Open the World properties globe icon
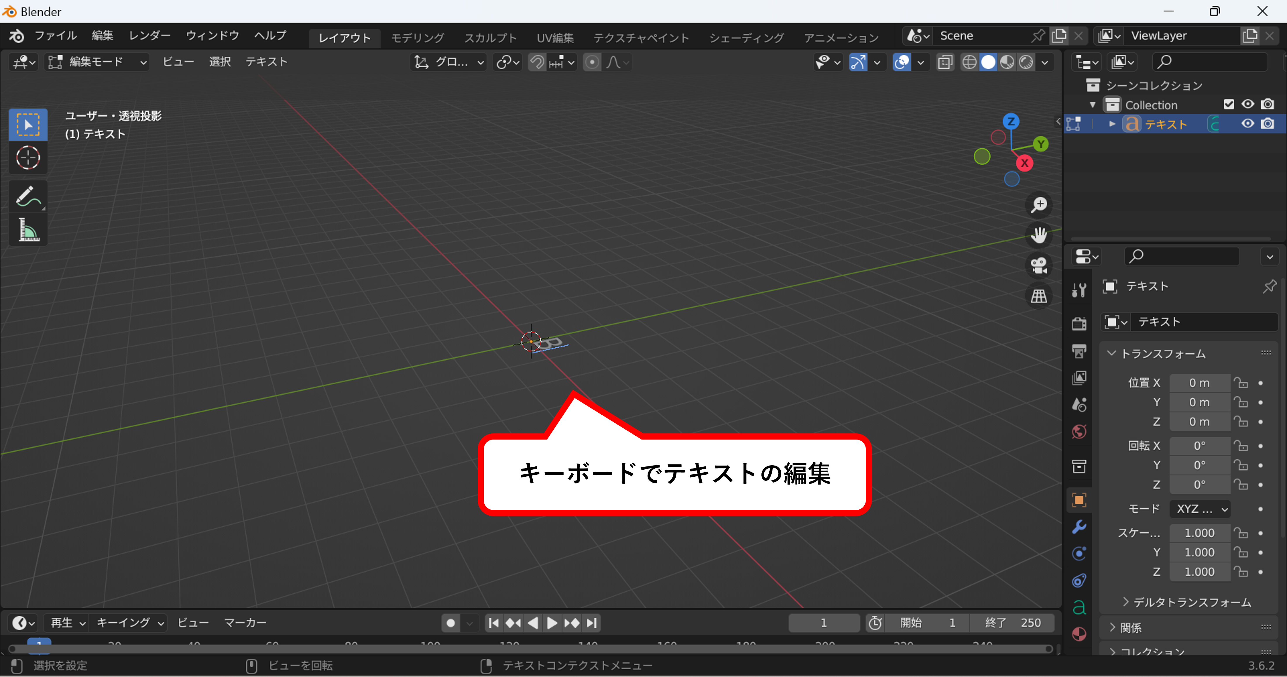1287x677 pixels. pyautogui.click(x=1079, y=432)
